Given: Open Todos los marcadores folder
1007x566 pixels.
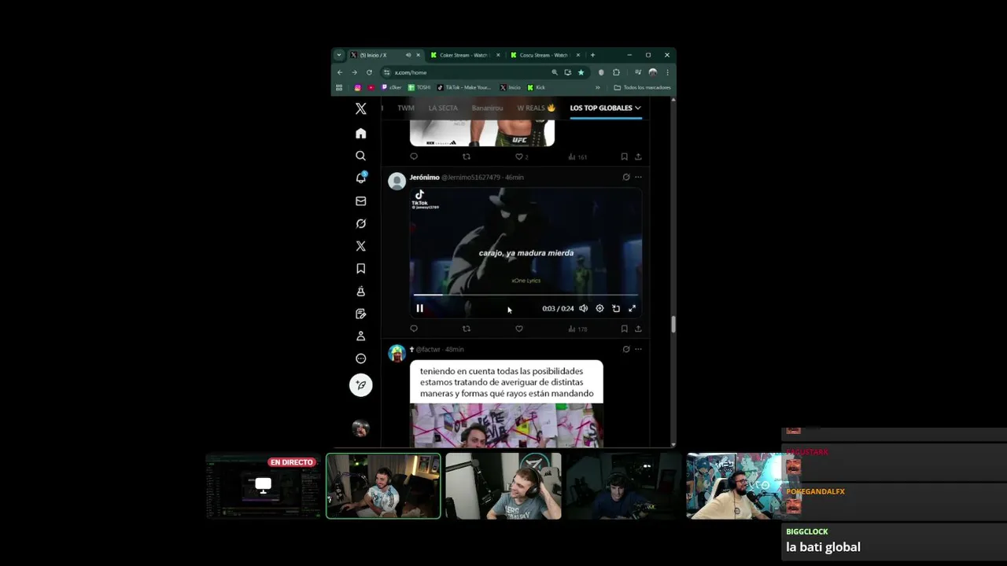Looking at the screenshot, I should (643, 87).
